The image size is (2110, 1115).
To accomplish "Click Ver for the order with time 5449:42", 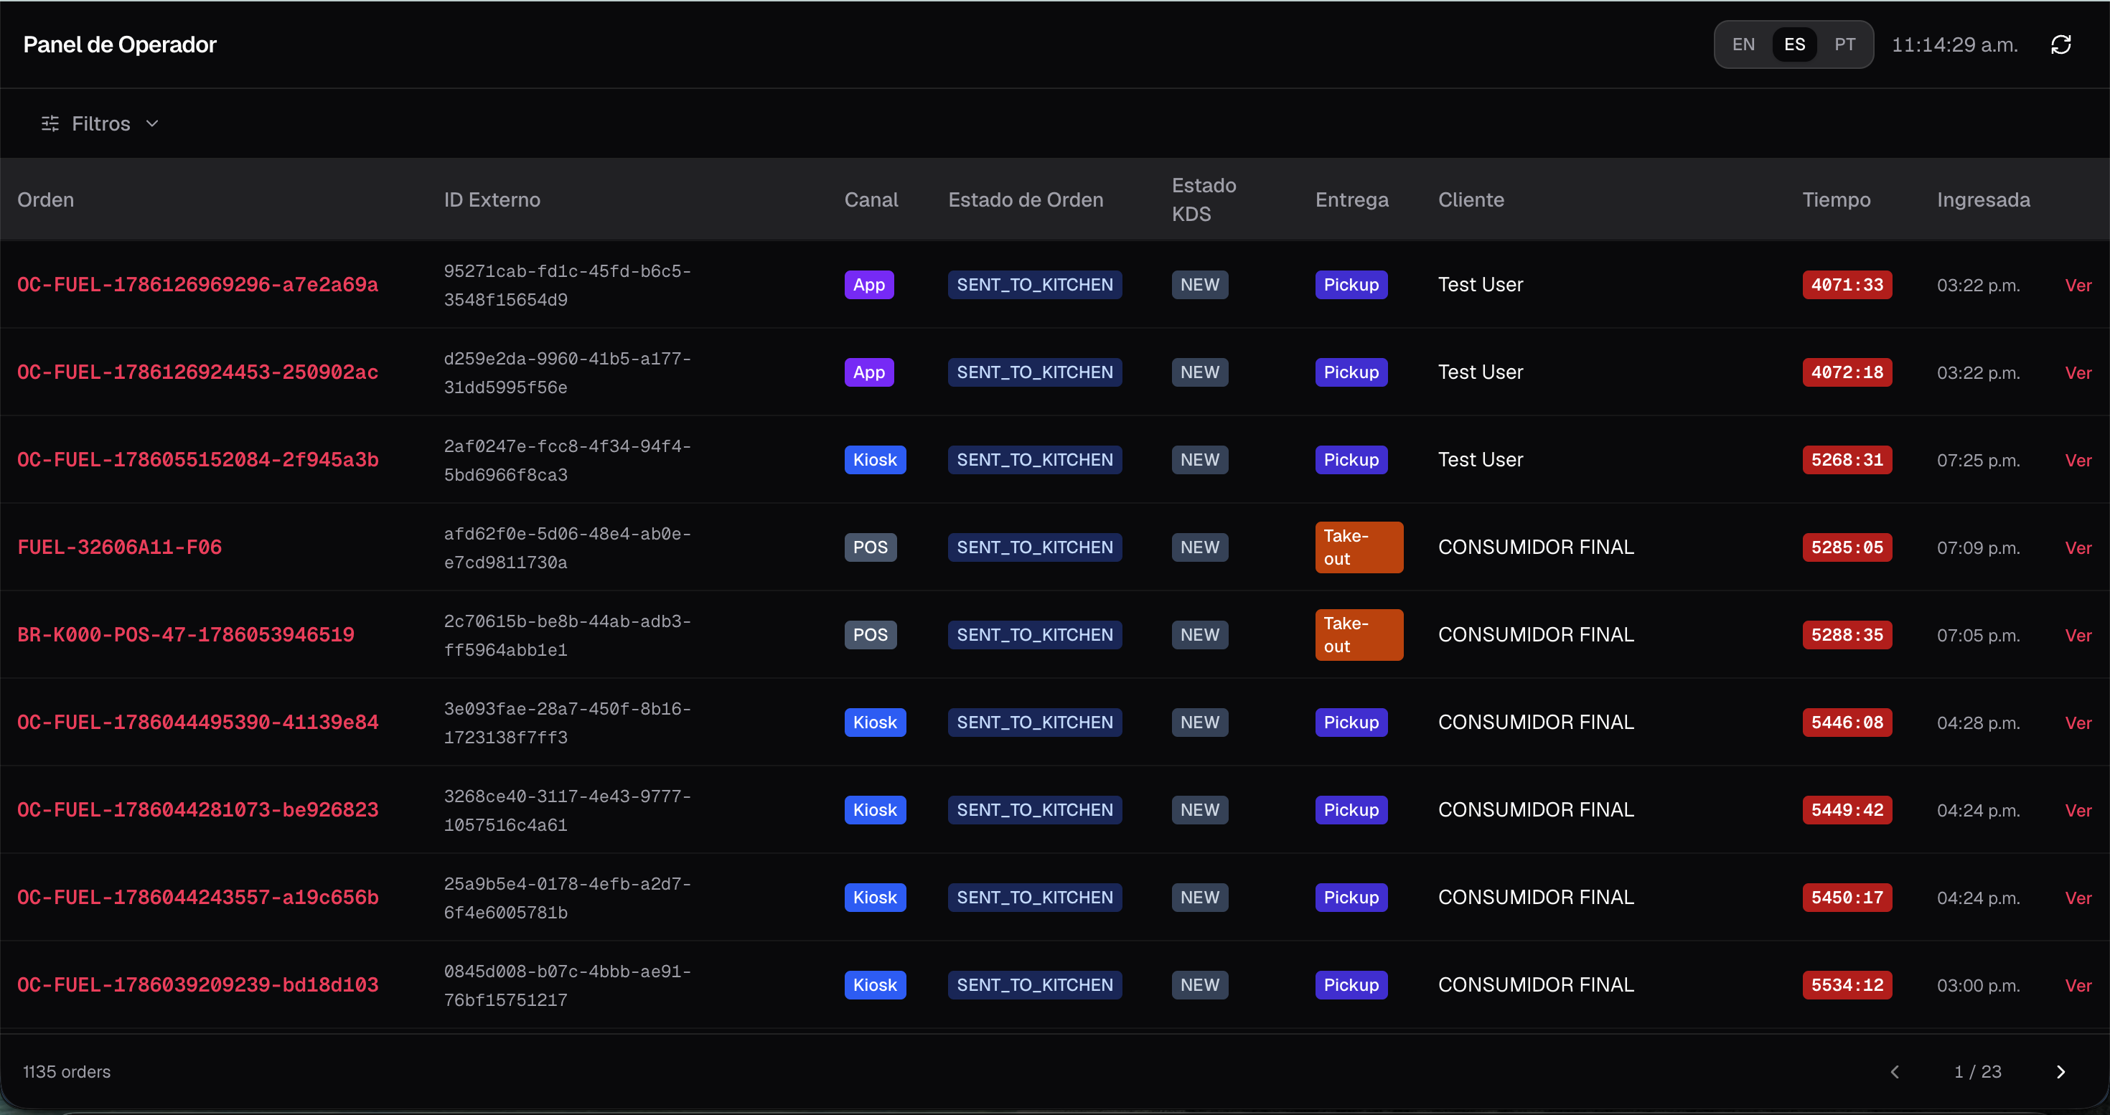I will 2078,811.
